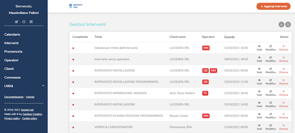Toggle fullscreen with the expand arrows icon
The image size is (295, 133).
31,22
